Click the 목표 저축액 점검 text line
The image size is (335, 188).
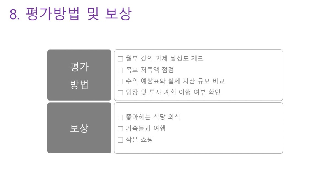(x=150, y=70)
